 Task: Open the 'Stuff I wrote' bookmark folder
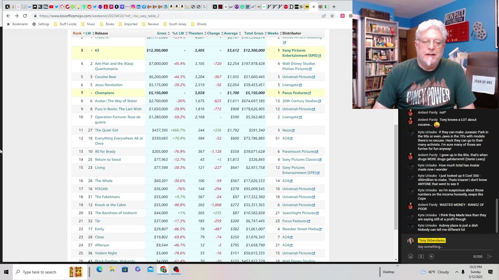[65, 24]
